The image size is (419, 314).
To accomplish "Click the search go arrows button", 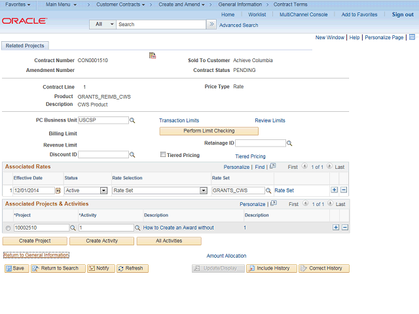I will pyautogui.click(x=211, y=24).
